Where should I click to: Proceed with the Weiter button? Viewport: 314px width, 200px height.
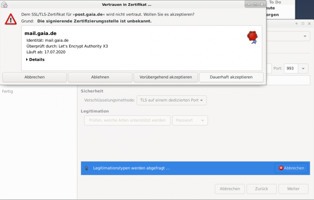tap(293, 189)
